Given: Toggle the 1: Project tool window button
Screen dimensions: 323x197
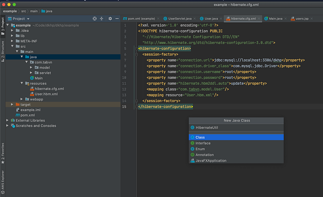Looking at the screenshot, I should 3,26.
